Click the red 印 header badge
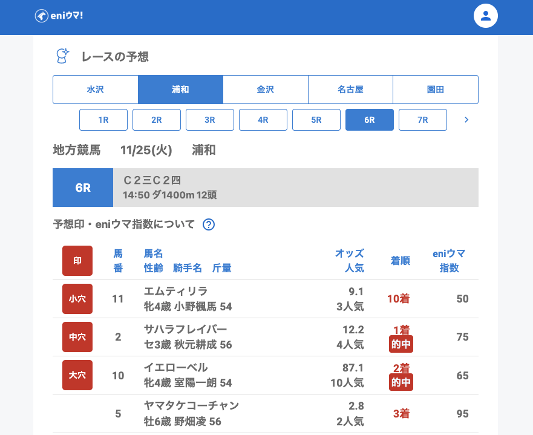The height and width of the screenshot is (435, 533). click(x=77, y=261)
